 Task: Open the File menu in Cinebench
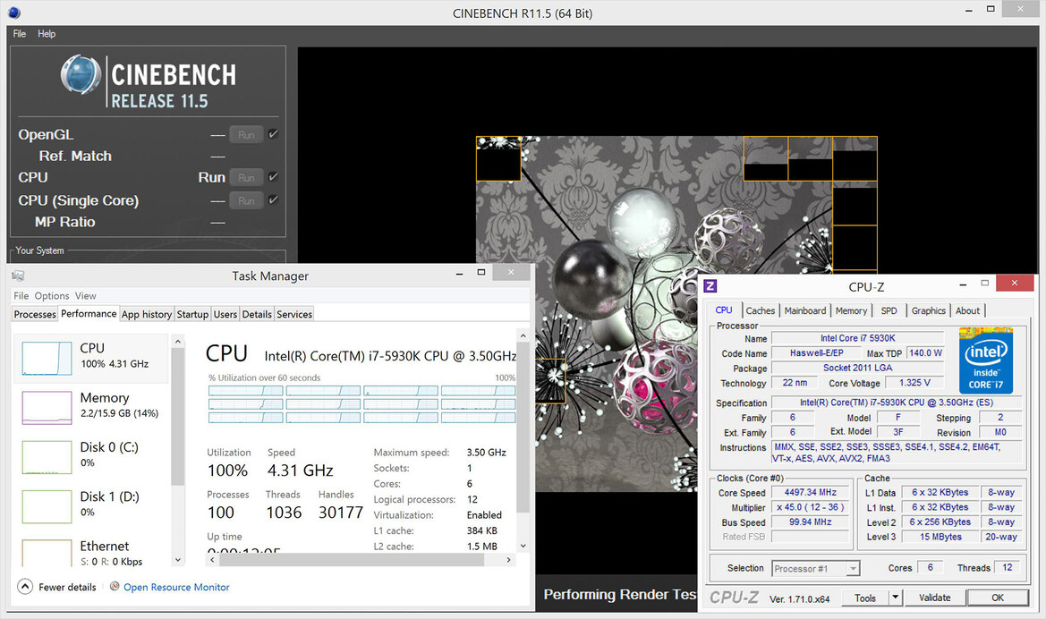click(x=20, y=33)
